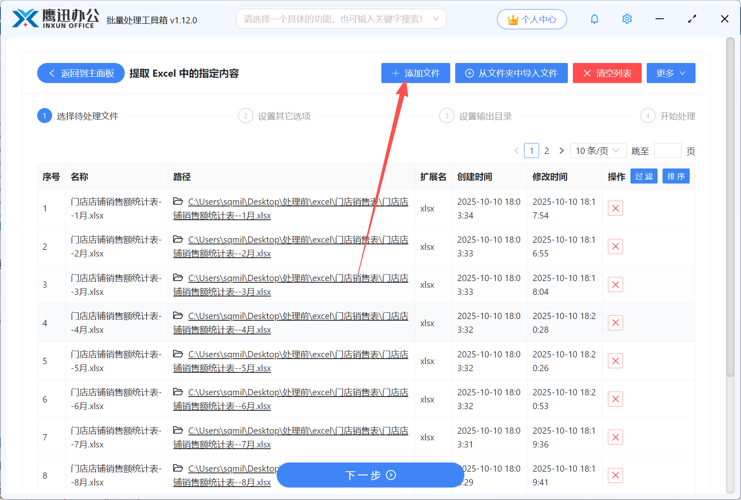Expand the 更多 dropdown
This screenshot has height=500, width=741.
coord(670,73)
